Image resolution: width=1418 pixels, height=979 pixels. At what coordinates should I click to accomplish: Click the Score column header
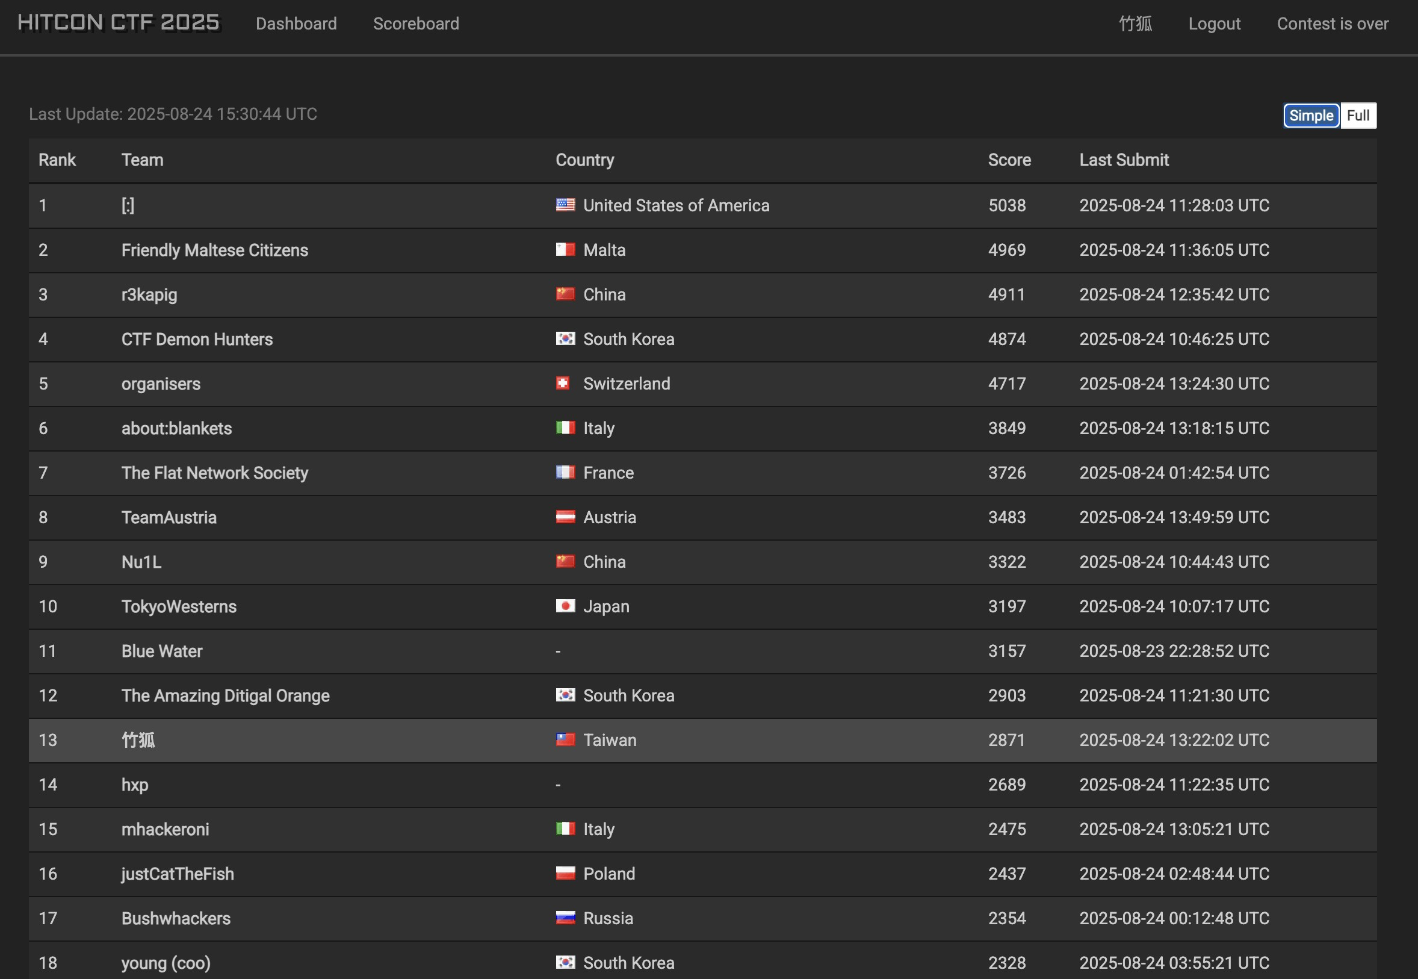[1009, 160]
